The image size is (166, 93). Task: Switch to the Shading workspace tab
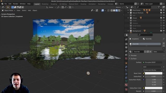pos(83,4)
